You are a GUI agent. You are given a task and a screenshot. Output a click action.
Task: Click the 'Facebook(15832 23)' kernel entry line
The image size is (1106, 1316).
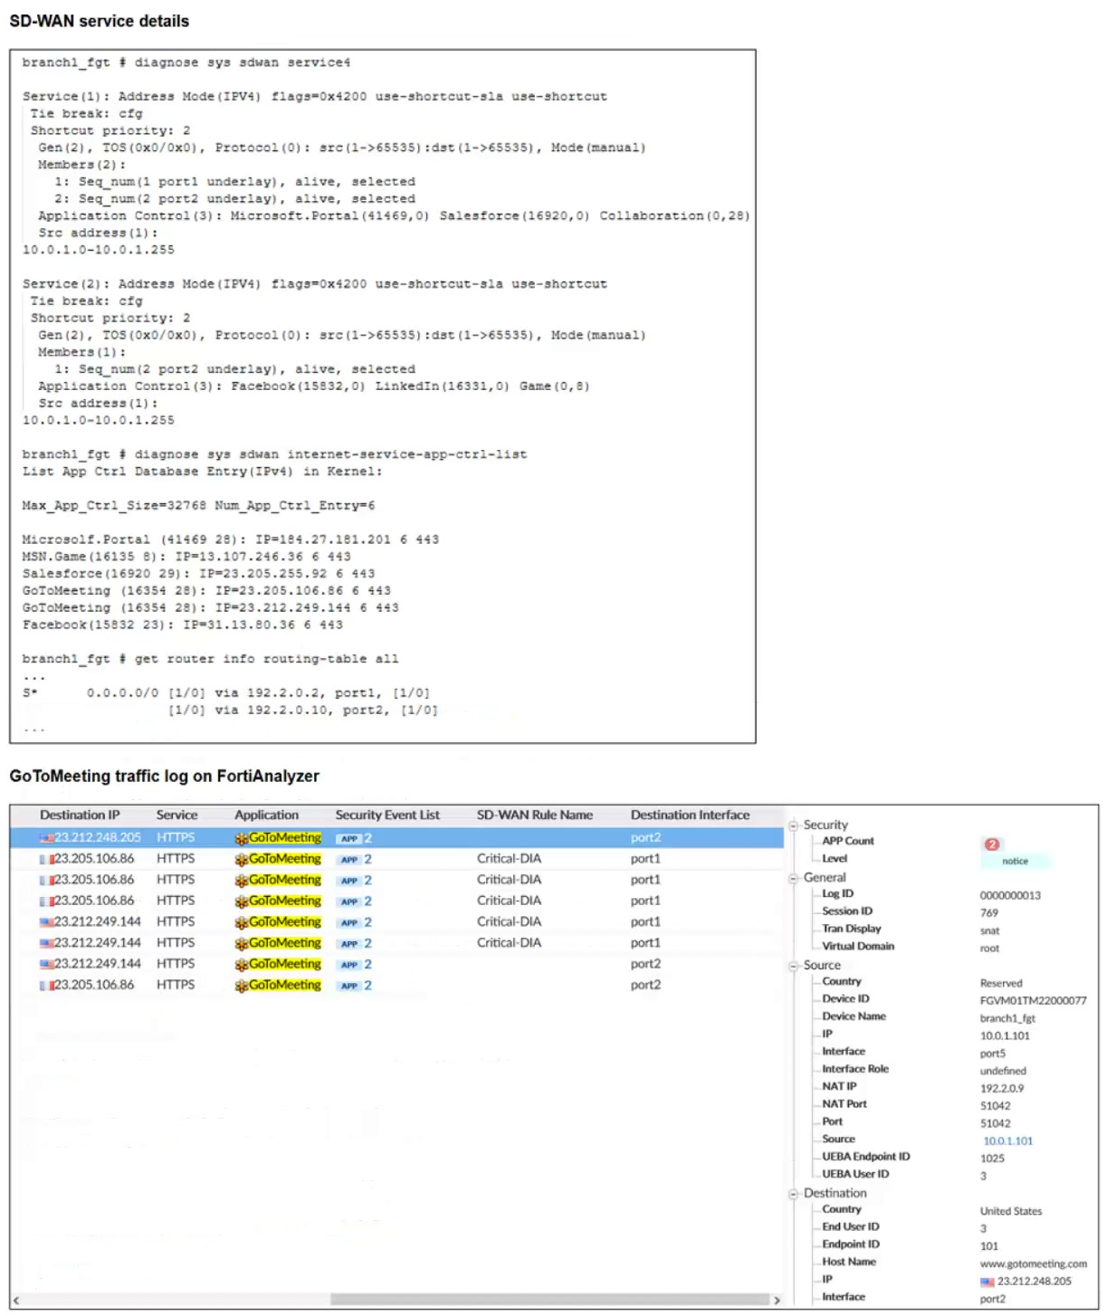tap(183, 625)
